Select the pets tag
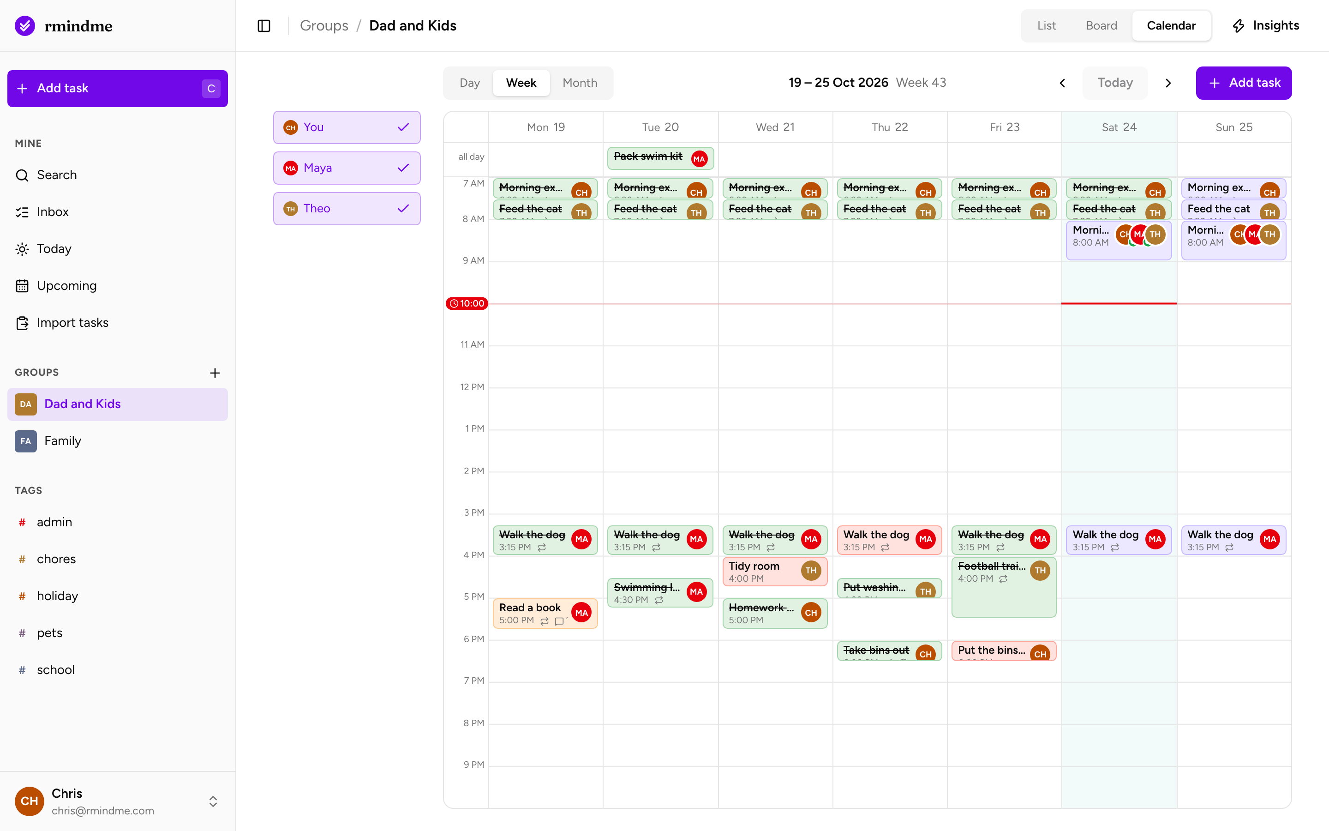The width and height of the screenshot is (1329, 831). pyautogui.click(x=118, y=632)
